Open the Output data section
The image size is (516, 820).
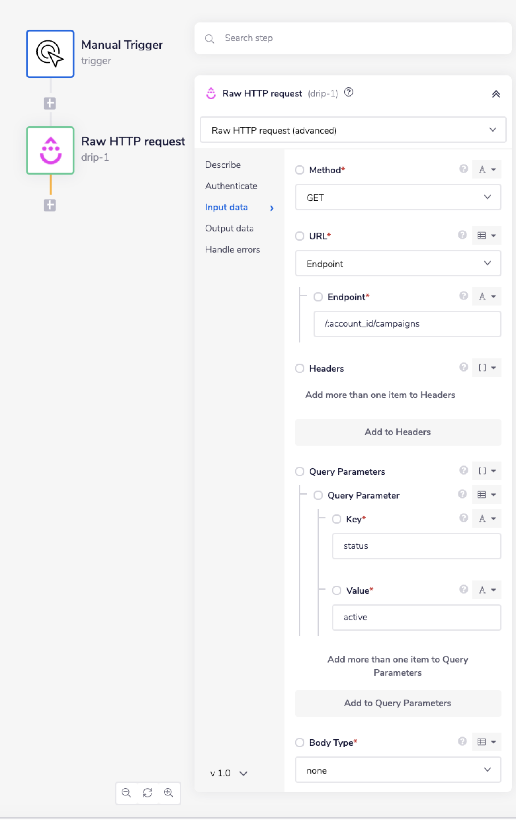(x=229, y=228)
